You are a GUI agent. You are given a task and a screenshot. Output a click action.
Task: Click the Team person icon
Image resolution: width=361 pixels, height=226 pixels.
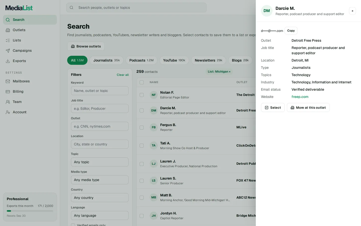8,102
